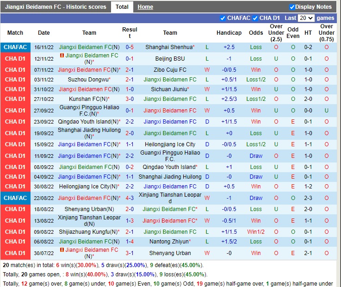The width and height of the screenshot is (341, 287).
Task: Click the Handicap column header
Action: coord(229,33)
